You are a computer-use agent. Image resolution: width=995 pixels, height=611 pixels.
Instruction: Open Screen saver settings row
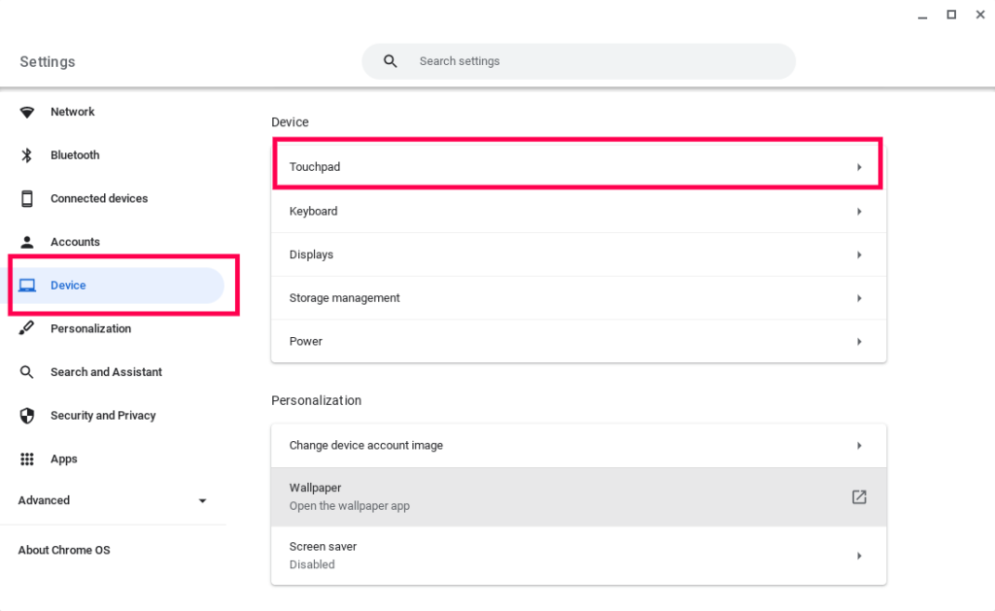[x=578, y=556]
